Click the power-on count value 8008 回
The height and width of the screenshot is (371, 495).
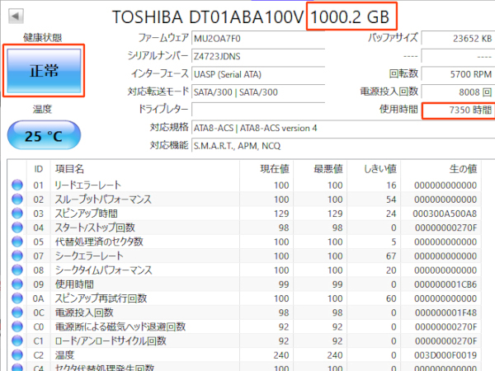click(458, 92)
